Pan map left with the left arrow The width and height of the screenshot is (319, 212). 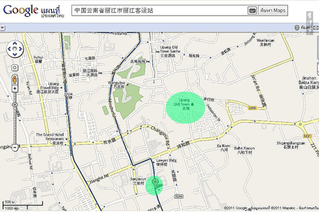9,49
